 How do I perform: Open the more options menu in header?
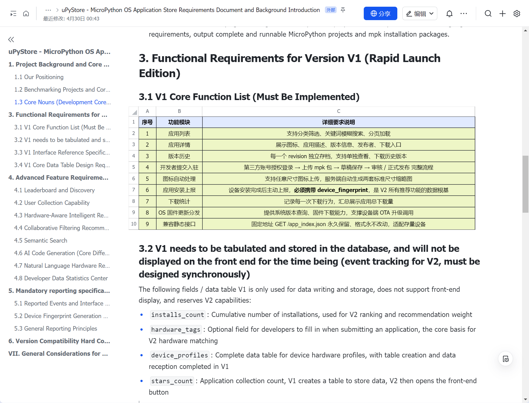464,13
